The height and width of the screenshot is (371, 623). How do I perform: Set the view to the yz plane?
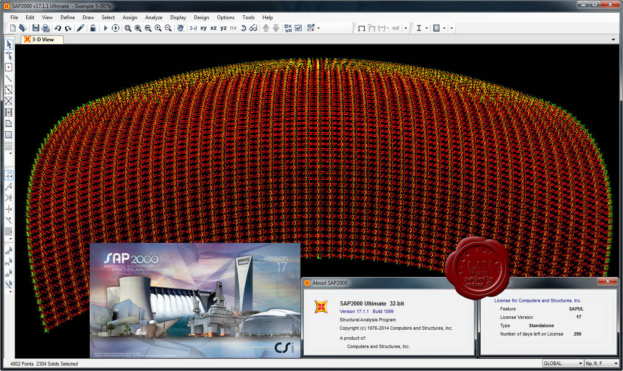point(224,28)
